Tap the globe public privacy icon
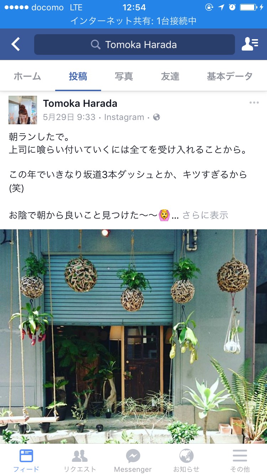267x475 pixels. point(156,117)
